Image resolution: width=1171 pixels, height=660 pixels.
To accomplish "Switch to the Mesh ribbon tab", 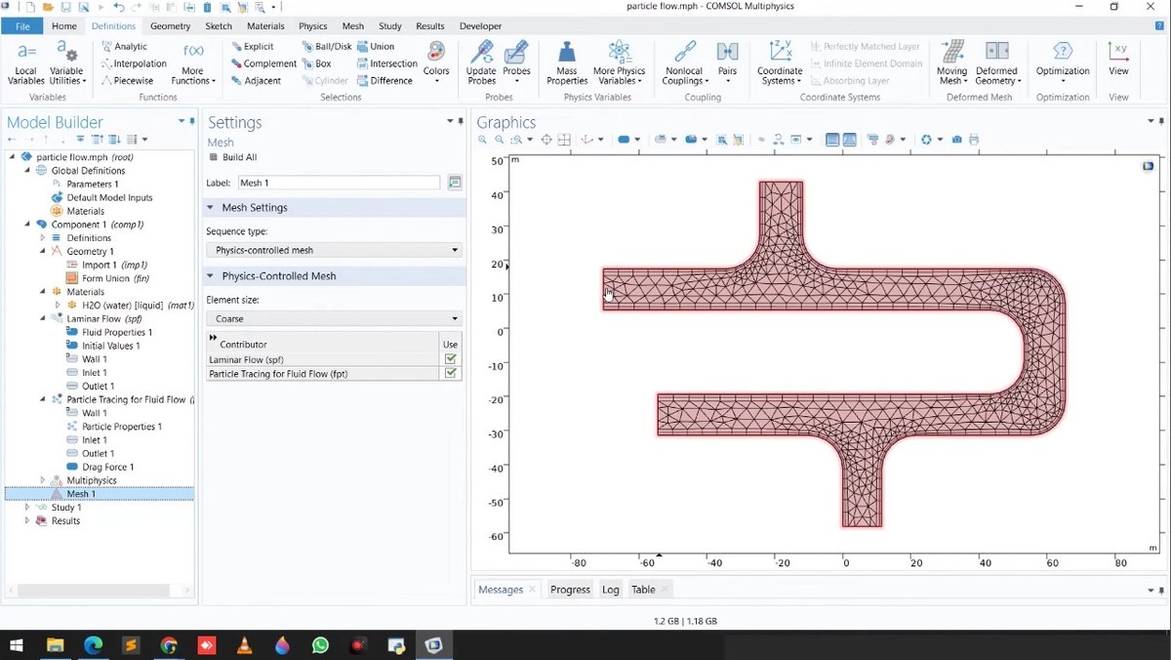I will (353, 26).
